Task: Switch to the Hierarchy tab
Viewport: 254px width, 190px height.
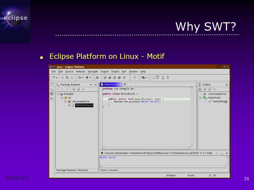Action: point(83,170)
